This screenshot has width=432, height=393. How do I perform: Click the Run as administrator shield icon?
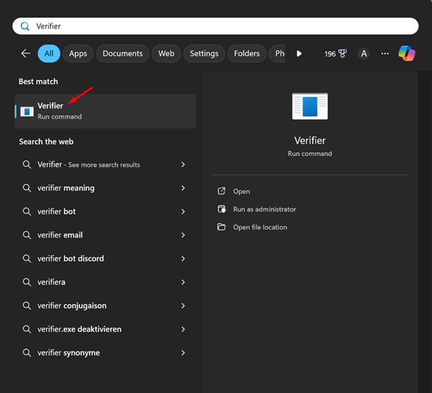222,209
